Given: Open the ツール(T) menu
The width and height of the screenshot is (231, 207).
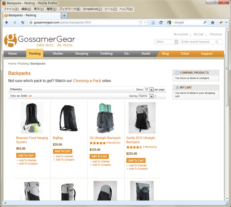Looking at the screenshot, I should [111, 9].
